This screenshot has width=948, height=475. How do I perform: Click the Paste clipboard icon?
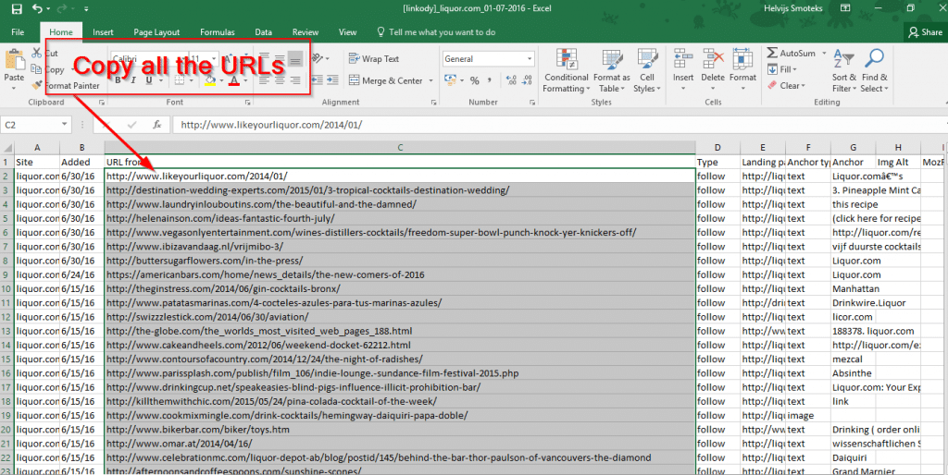click(14, 60)
